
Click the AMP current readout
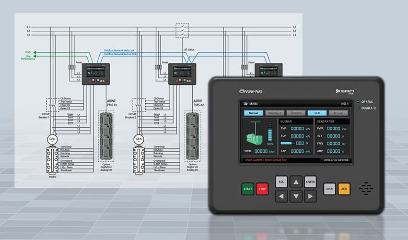[x=334, y=151]
